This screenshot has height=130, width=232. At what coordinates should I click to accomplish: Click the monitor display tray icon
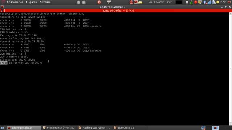200,2
